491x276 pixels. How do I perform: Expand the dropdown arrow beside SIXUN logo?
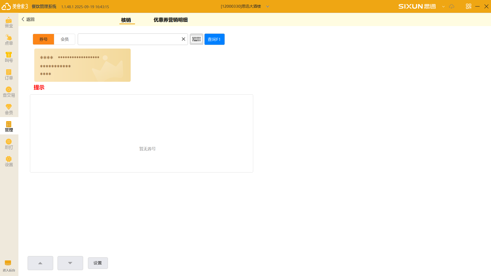point(443,7)
